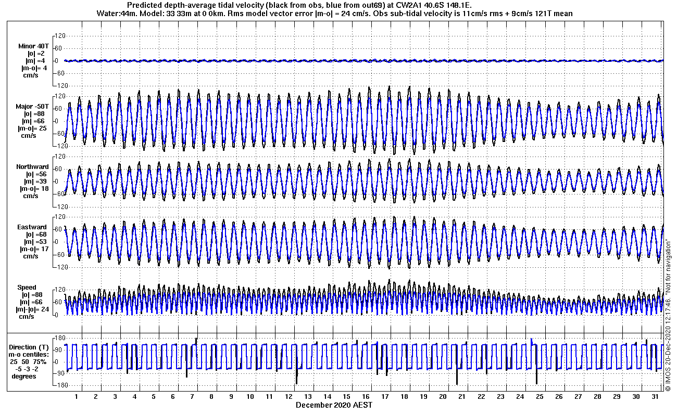The height and width of the screenshot is (416, 677).
Task: Click the '|m-o|= 18' value under Northward
Action: click(x=34, y=189)
